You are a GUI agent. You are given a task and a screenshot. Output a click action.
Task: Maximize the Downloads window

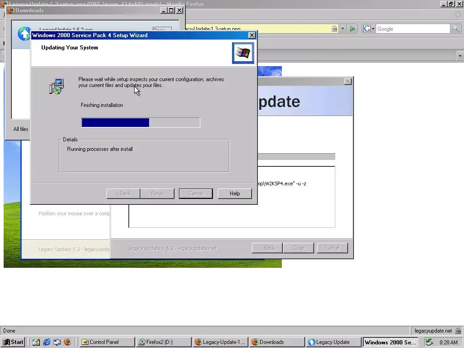(171, 10)
